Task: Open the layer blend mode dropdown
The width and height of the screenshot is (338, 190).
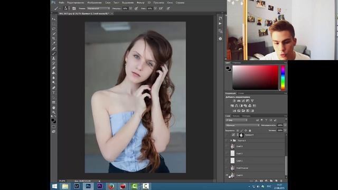Action: (242, 125)
